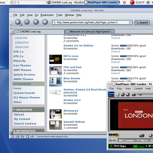The height and width of the screenshot is (153, 153).
Task: Click the Smooth Debian thumbnail
Action: 55,125
